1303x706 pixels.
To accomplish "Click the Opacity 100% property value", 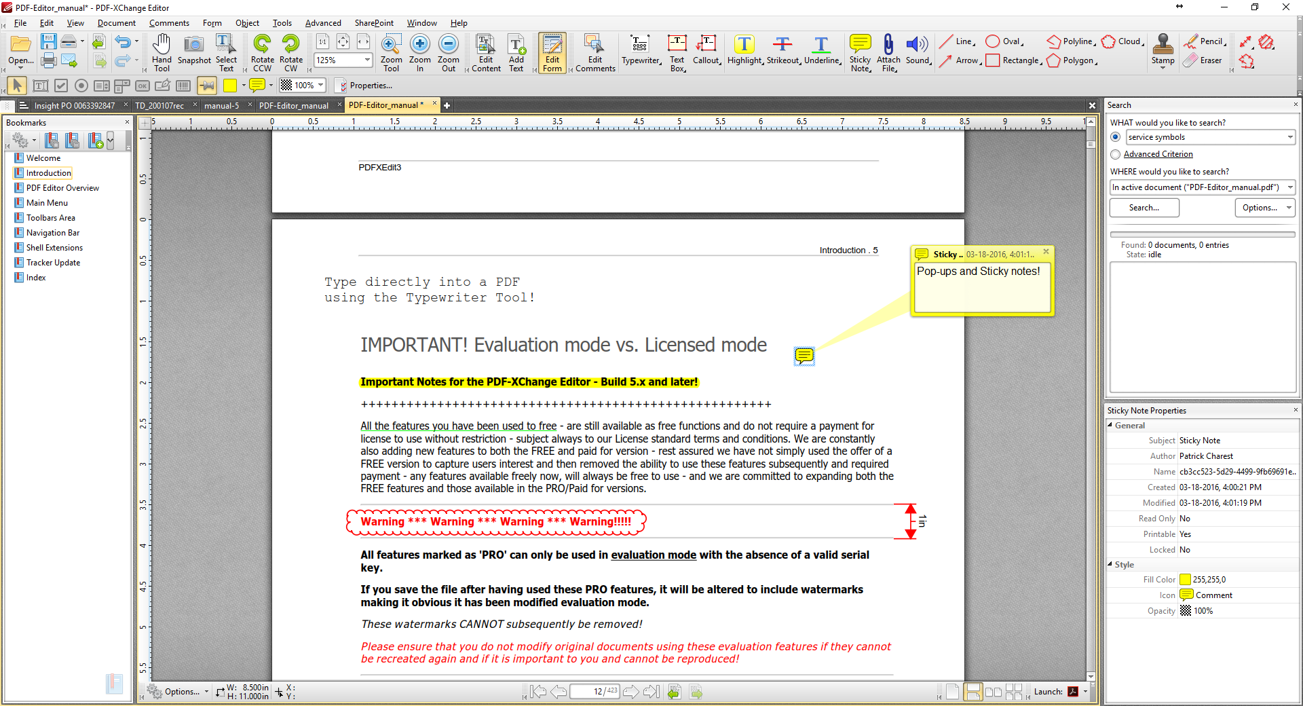I will [x=1203, y=610].
